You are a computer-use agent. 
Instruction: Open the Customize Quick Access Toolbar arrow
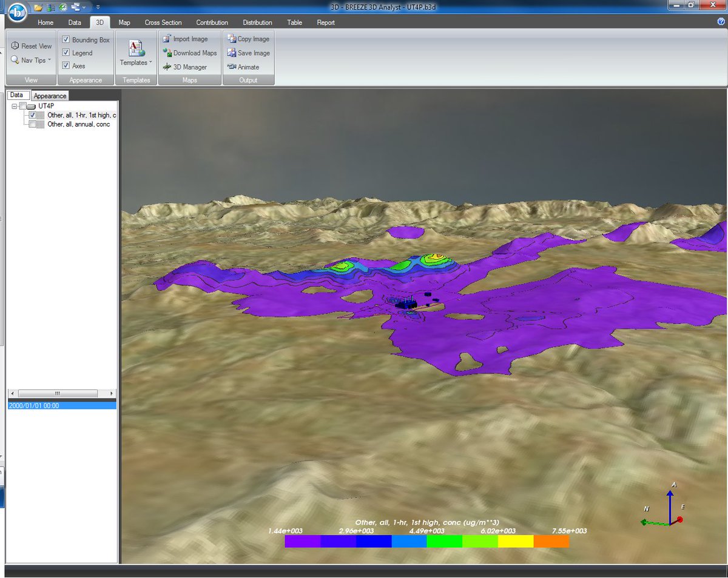98,7
